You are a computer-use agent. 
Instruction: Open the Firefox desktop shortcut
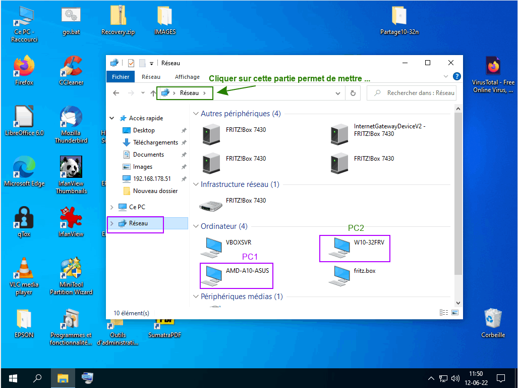pos(24,70)
